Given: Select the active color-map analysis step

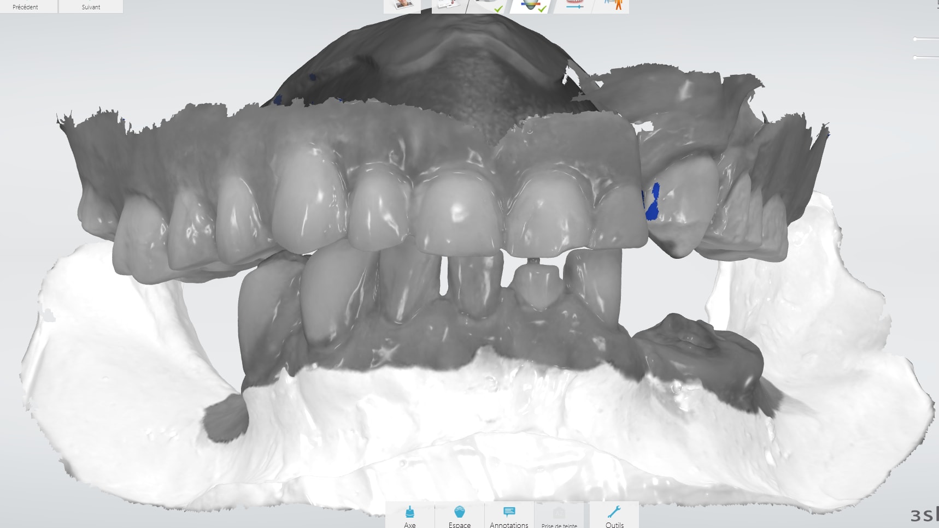Looking at the screenshot, I should tap(531, 5).
